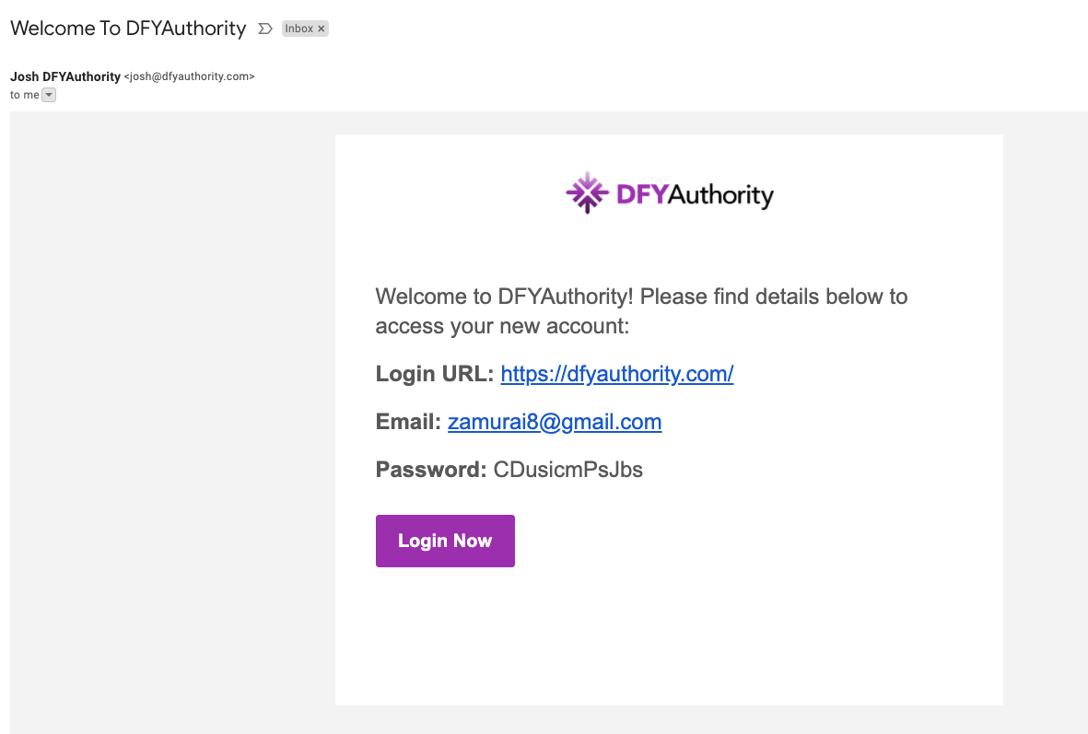Remove the Inbox label with its x

(322, 29)
